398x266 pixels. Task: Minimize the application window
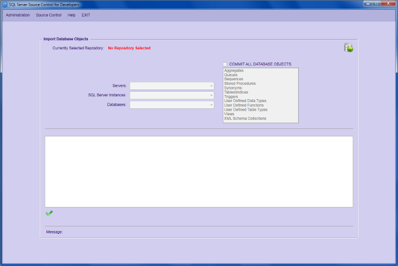[x=368, y=3]
